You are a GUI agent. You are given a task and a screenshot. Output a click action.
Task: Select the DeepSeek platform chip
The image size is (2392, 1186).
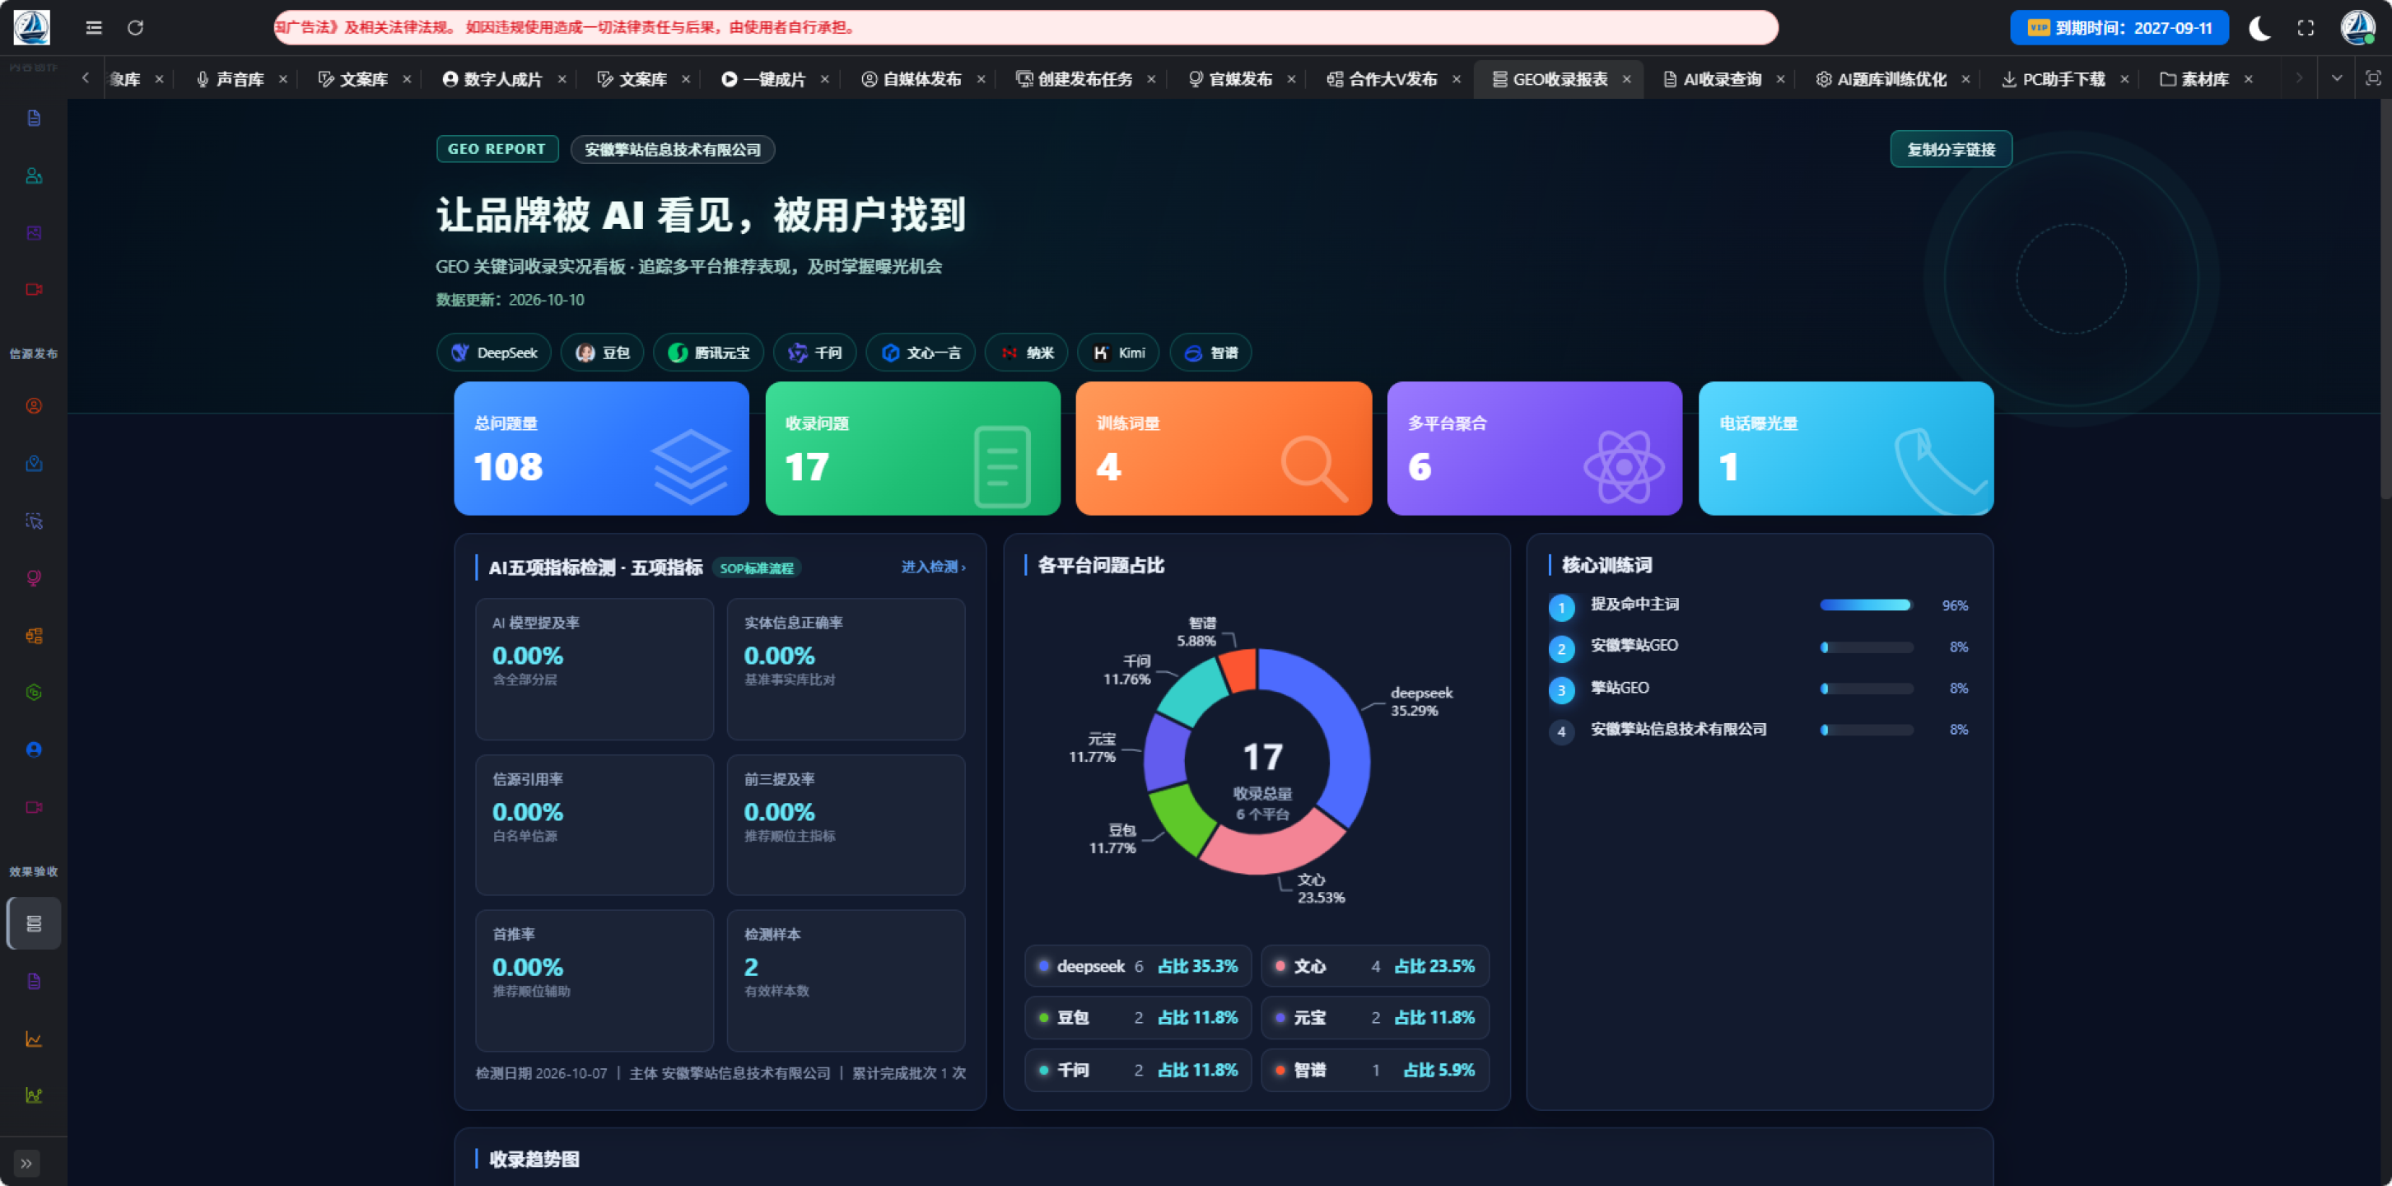[x=494, y=353]
